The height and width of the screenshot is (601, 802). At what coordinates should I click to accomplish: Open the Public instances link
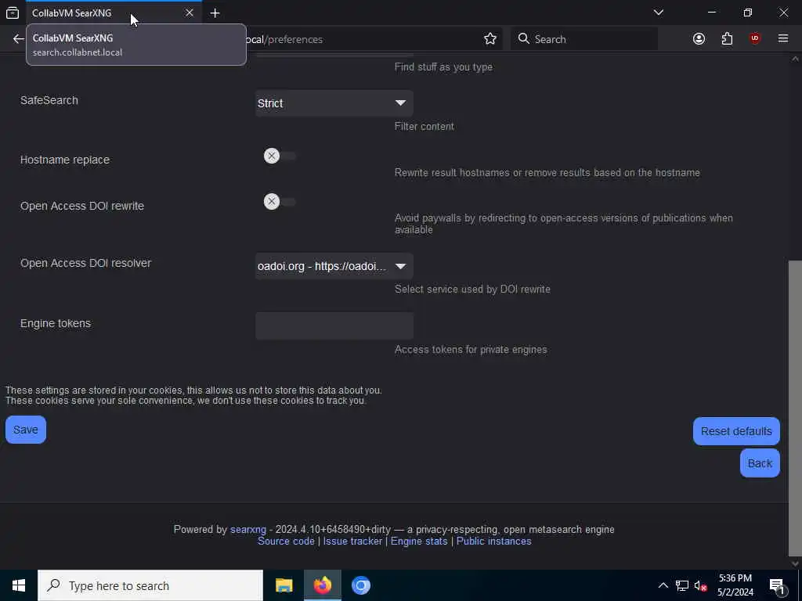pos(493,542)
